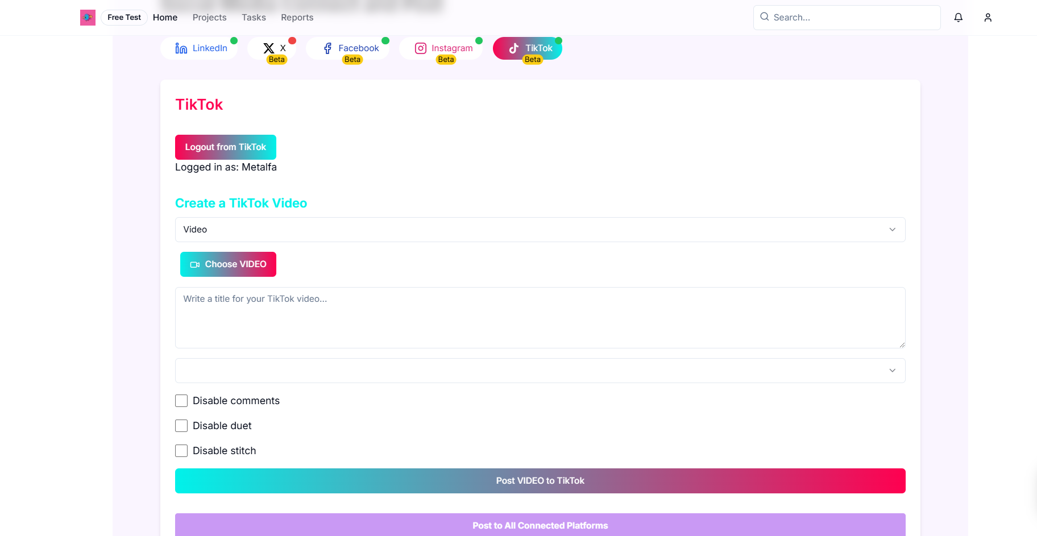This screenshot has height=536, width=1037.
Task: Click the 'Create a TikTok Video' heading
Action: (x=241, y=203)
